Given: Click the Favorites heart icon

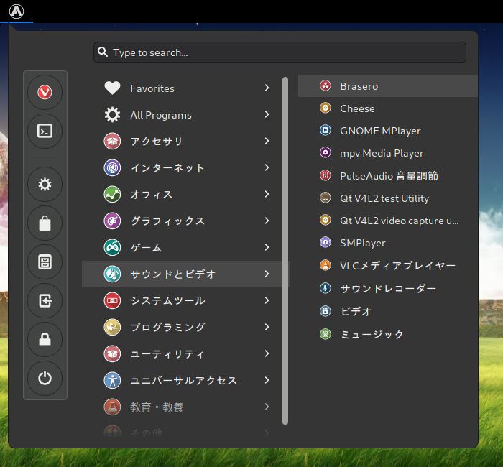Looking at the screenshot, I should point(112,88).
